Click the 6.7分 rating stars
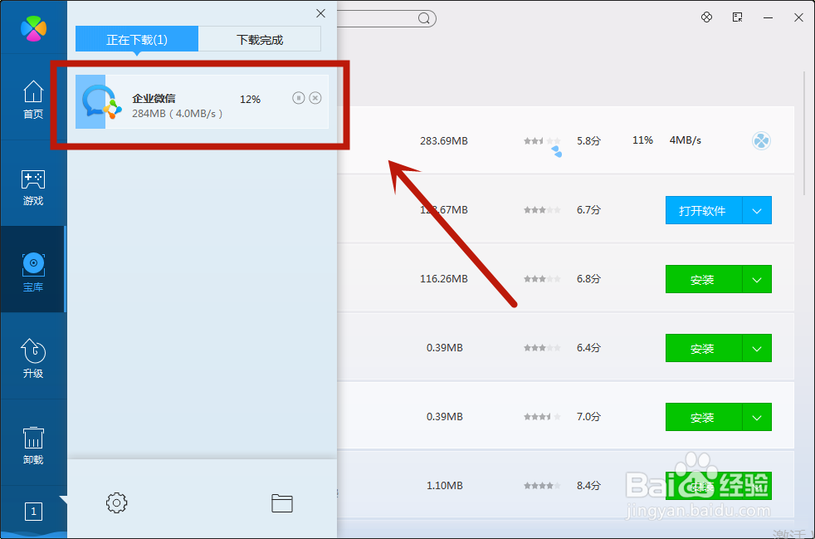This screenshot has width=815, height=539. pyautogui.click(x=542, y=210)
